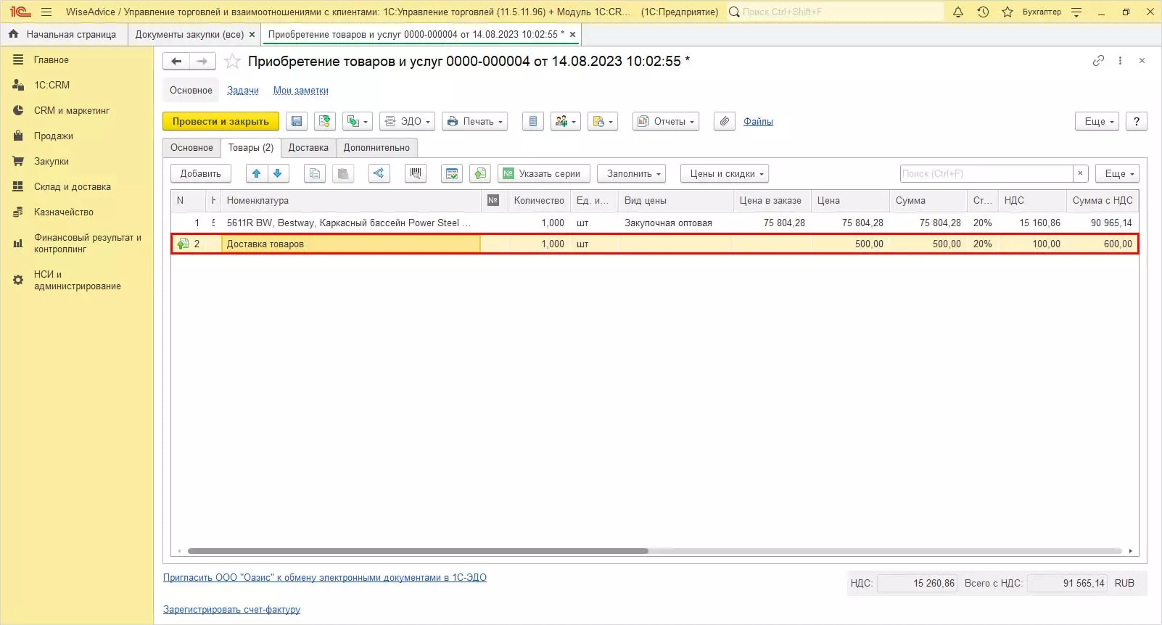Open the people icon dropdown in the toolbar
The width and height of the screenshot is (1162, 625).
pos(566,121)
